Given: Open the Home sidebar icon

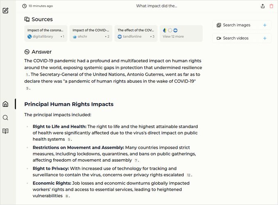Looking at the screenshot, I should (x=5, y=104).
